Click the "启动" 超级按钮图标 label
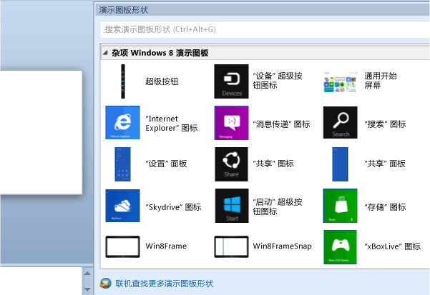430x295 pixels. [278, 206]
